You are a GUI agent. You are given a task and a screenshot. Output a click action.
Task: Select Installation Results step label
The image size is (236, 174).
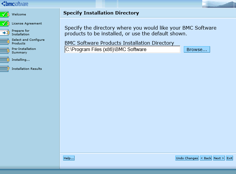pos(27,69)
